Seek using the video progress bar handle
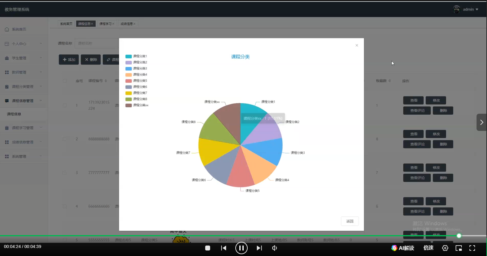Image resolution: width=487 pixels, height=256 pixels. tap(459, 236)
